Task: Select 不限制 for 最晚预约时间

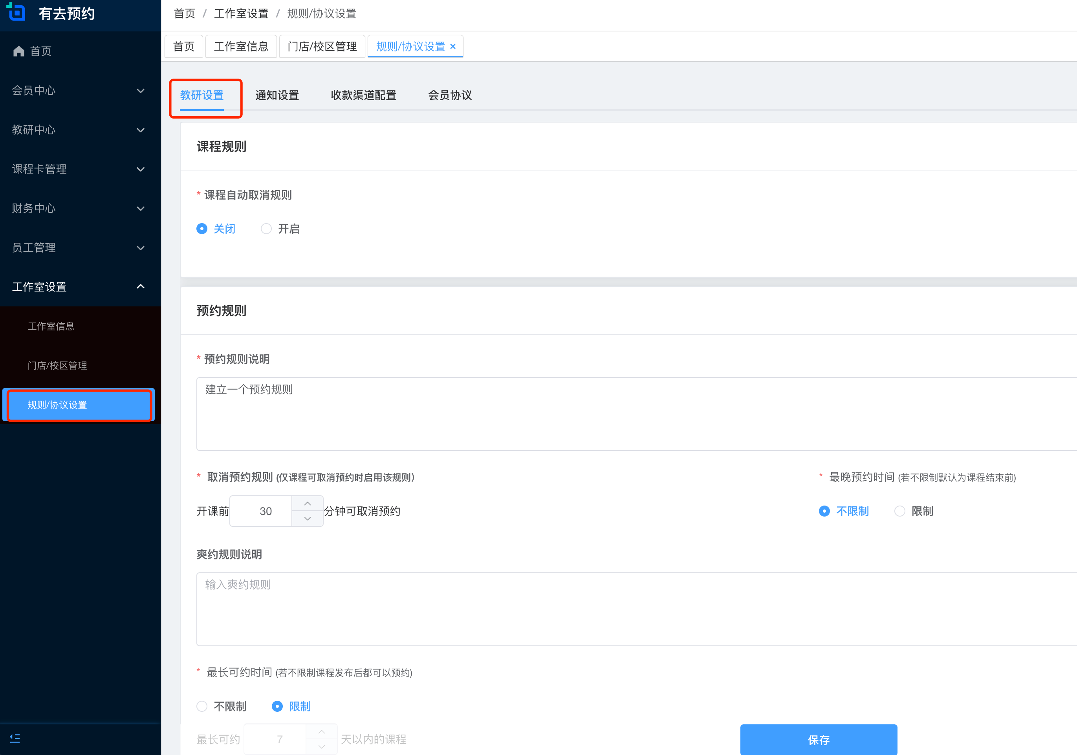Action: pyautogui.click(x=844, y=511)
